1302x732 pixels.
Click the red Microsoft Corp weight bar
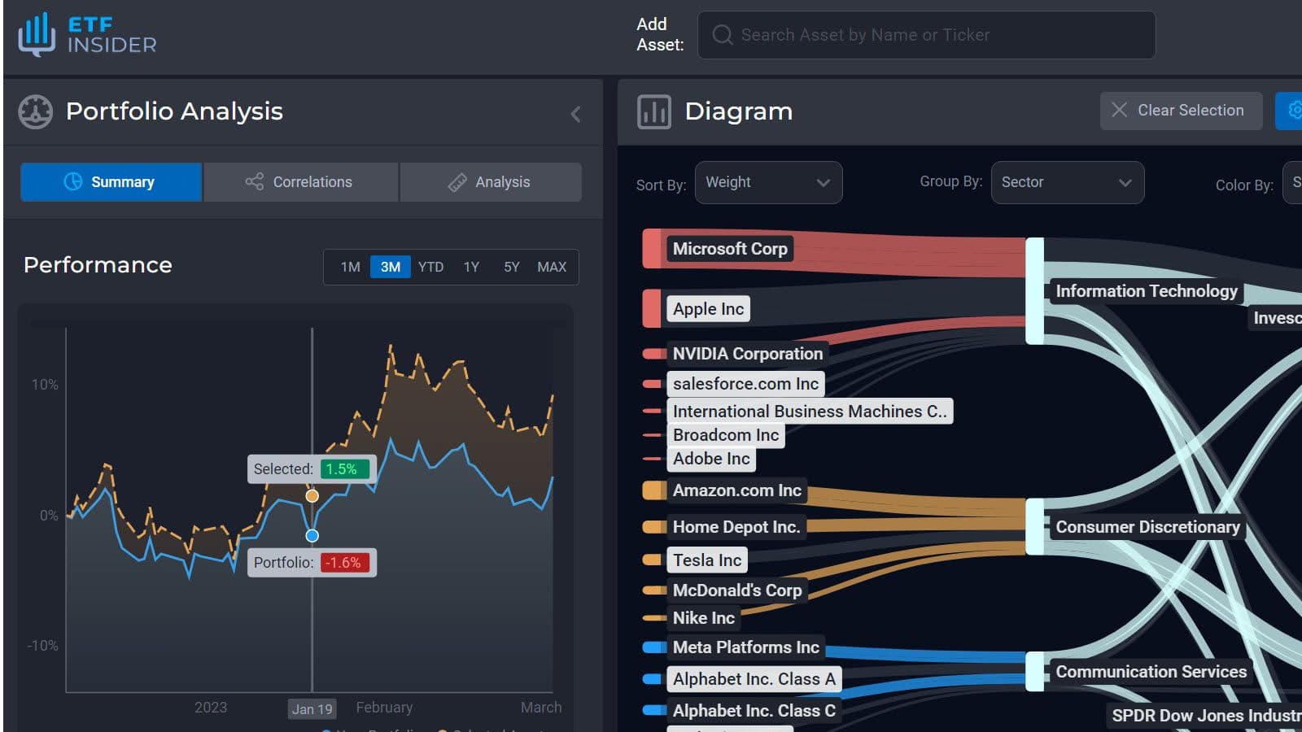pos(652,249)
